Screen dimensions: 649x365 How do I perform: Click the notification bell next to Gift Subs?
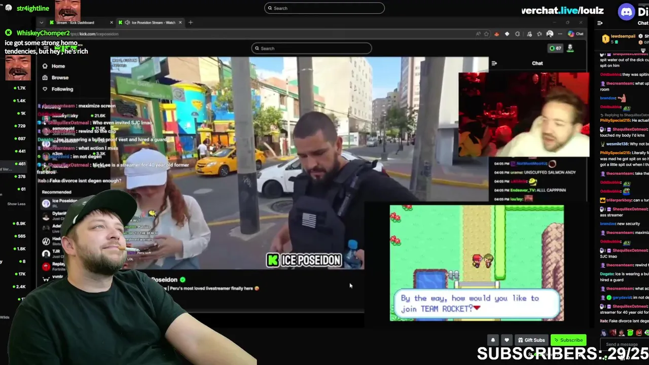point(493,340)
